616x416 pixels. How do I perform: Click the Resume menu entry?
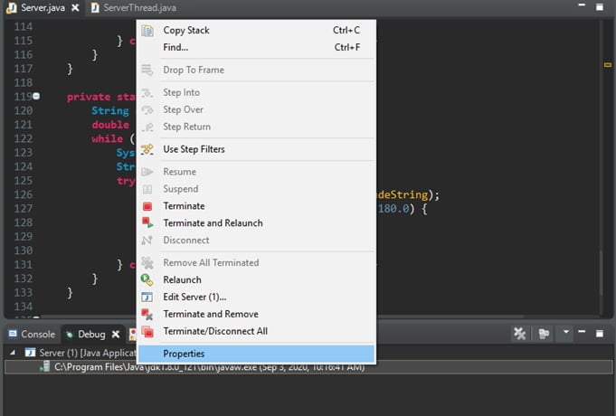pos(256,172)
